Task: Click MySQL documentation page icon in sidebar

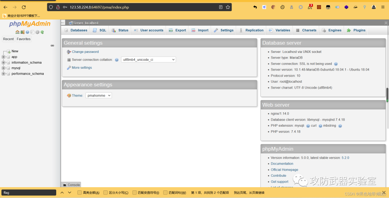Action: pos(32,32)
